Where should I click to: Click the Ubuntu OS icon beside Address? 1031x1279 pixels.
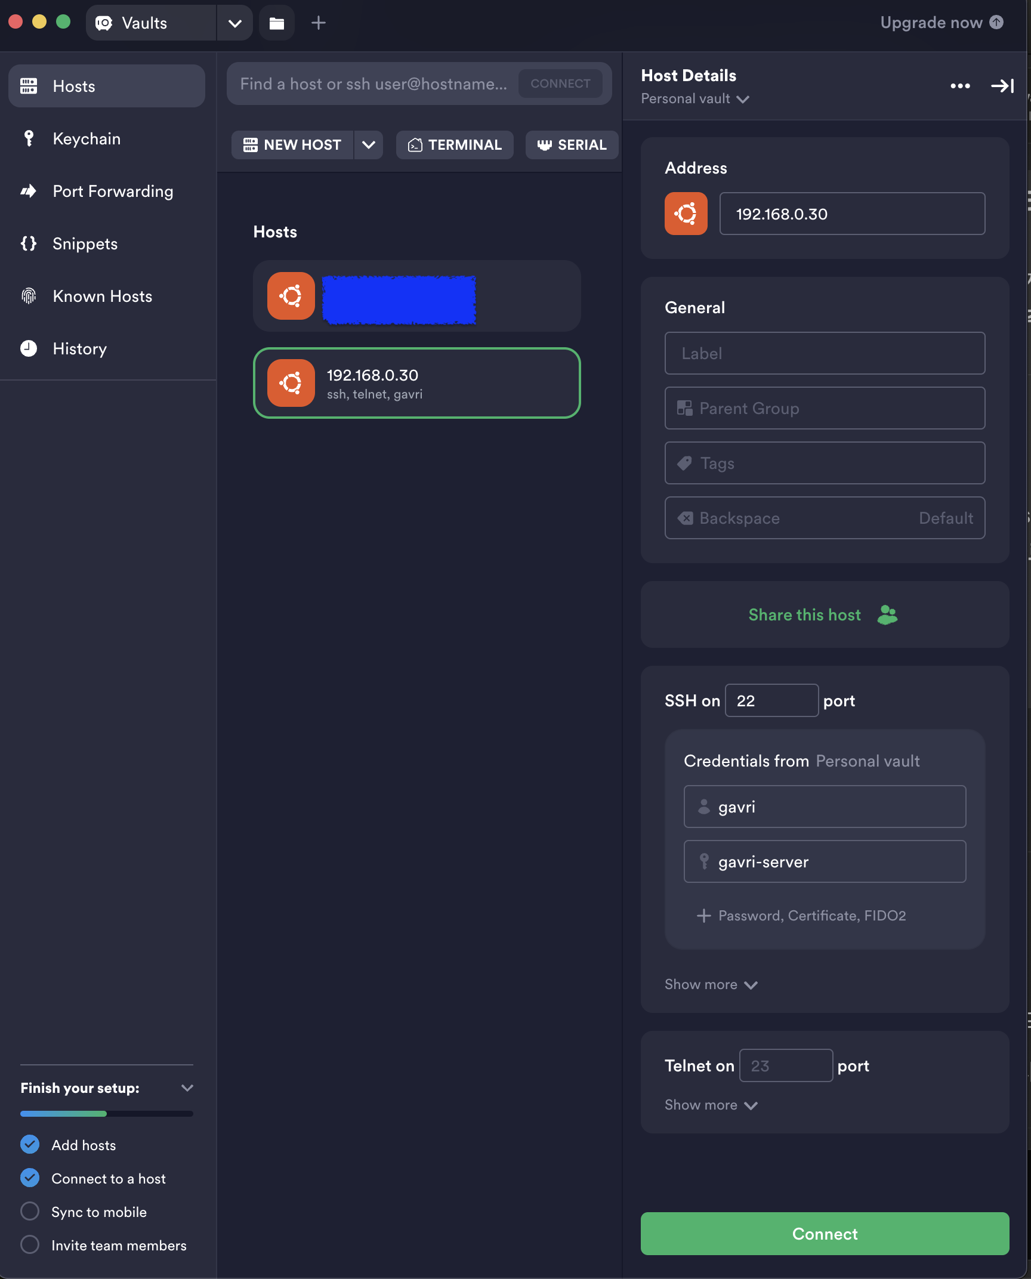point(686,214)
